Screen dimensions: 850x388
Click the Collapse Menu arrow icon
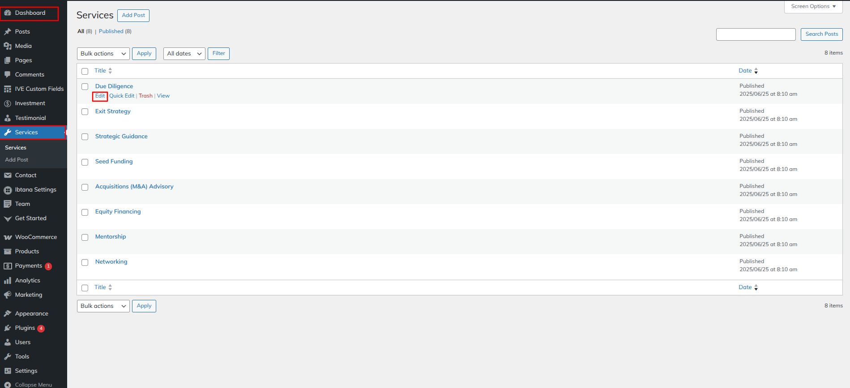(x=8, y=384)
